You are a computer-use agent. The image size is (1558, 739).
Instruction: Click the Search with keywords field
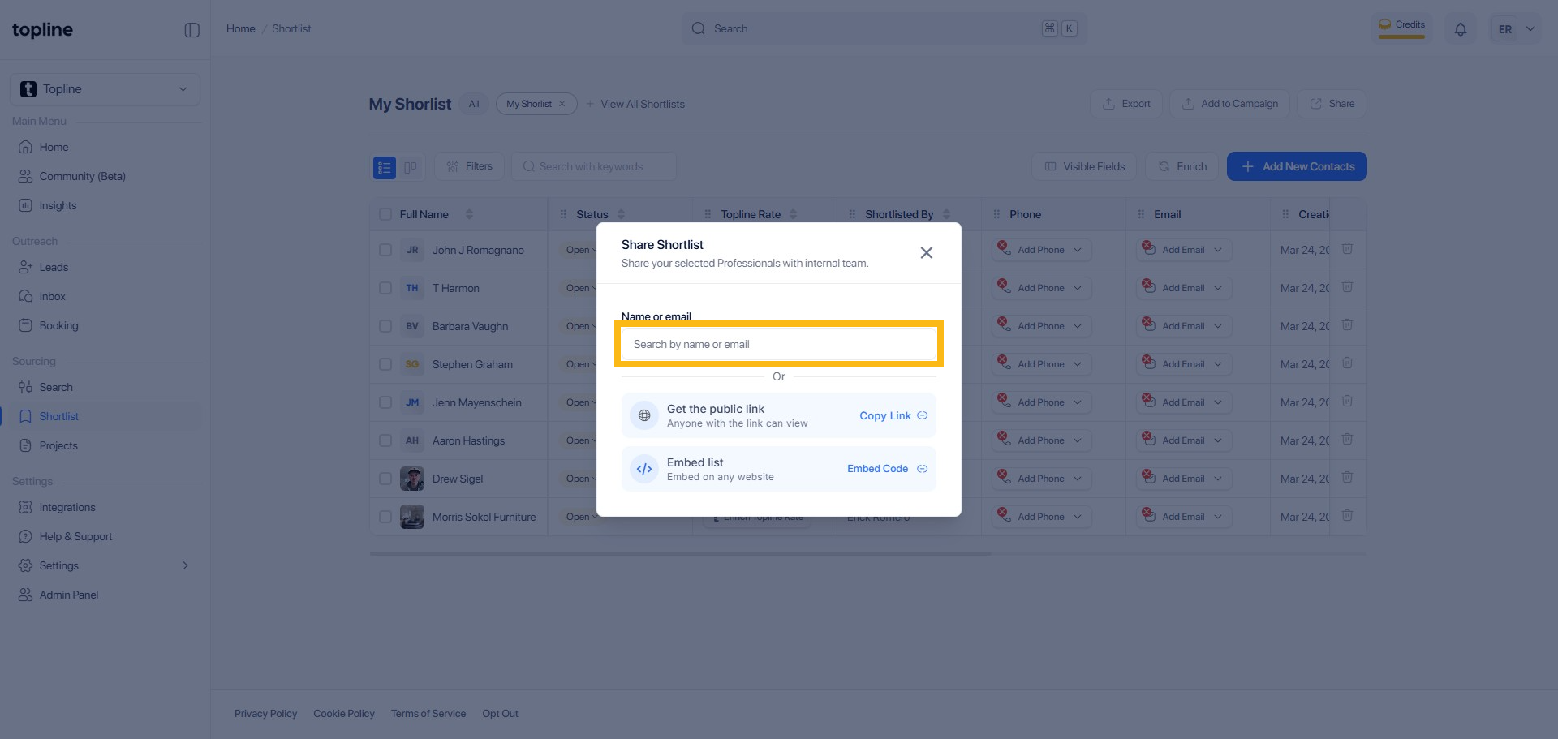click(x=594, y=167)
